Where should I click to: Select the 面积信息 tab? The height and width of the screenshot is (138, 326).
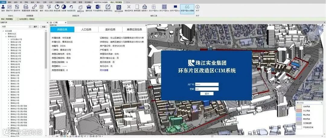(110, 29)
